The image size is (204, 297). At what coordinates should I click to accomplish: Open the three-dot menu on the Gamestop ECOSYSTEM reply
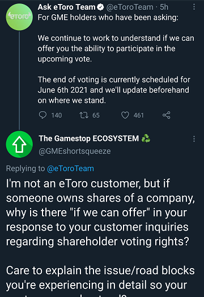[194, 139]
